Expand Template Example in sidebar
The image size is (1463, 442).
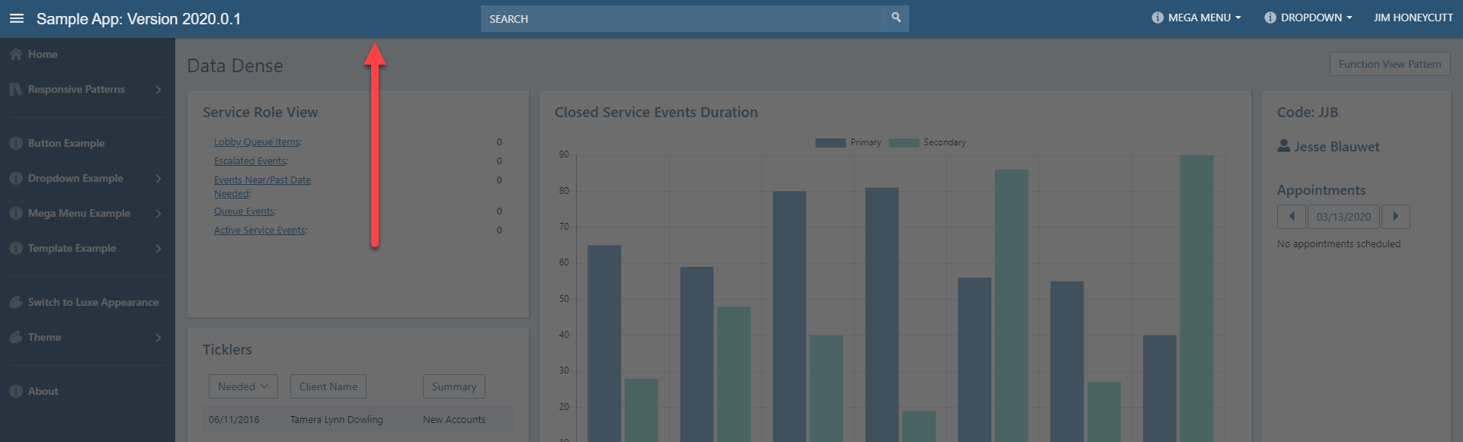(x=158, y=249)
